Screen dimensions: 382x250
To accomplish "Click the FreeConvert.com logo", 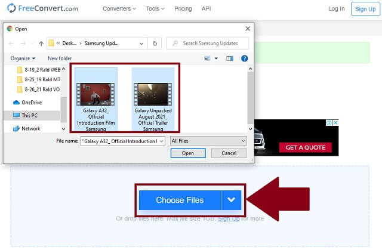I will (x=42, y=8).
